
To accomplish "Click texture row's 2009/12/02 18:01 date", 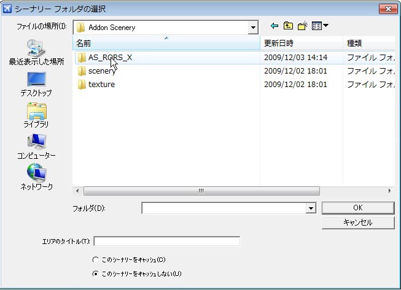I will click(x=295, y=85).
